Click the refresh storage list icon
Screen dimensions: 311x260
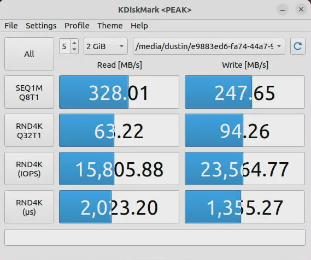(x=297, y=46)
